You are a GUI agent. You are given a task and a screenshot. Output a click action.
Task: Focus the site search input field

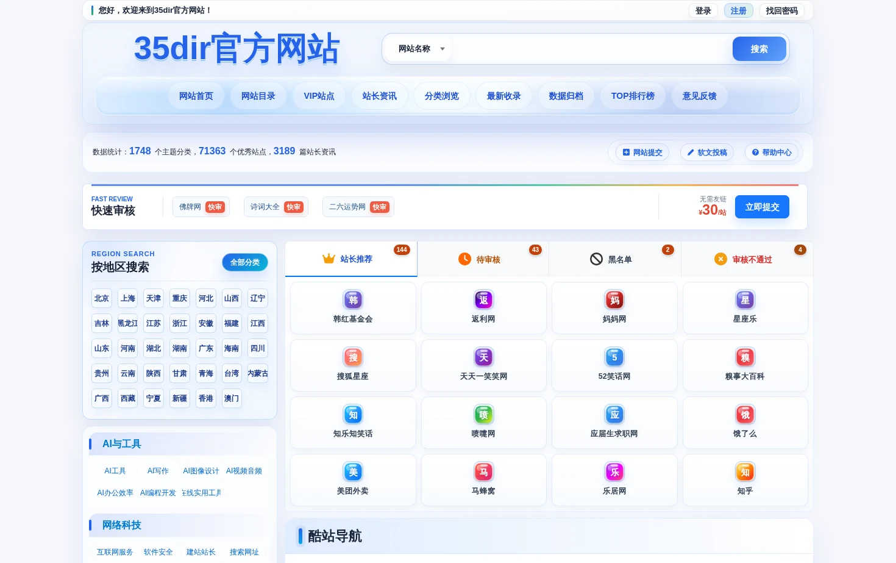tap(591, 49)
